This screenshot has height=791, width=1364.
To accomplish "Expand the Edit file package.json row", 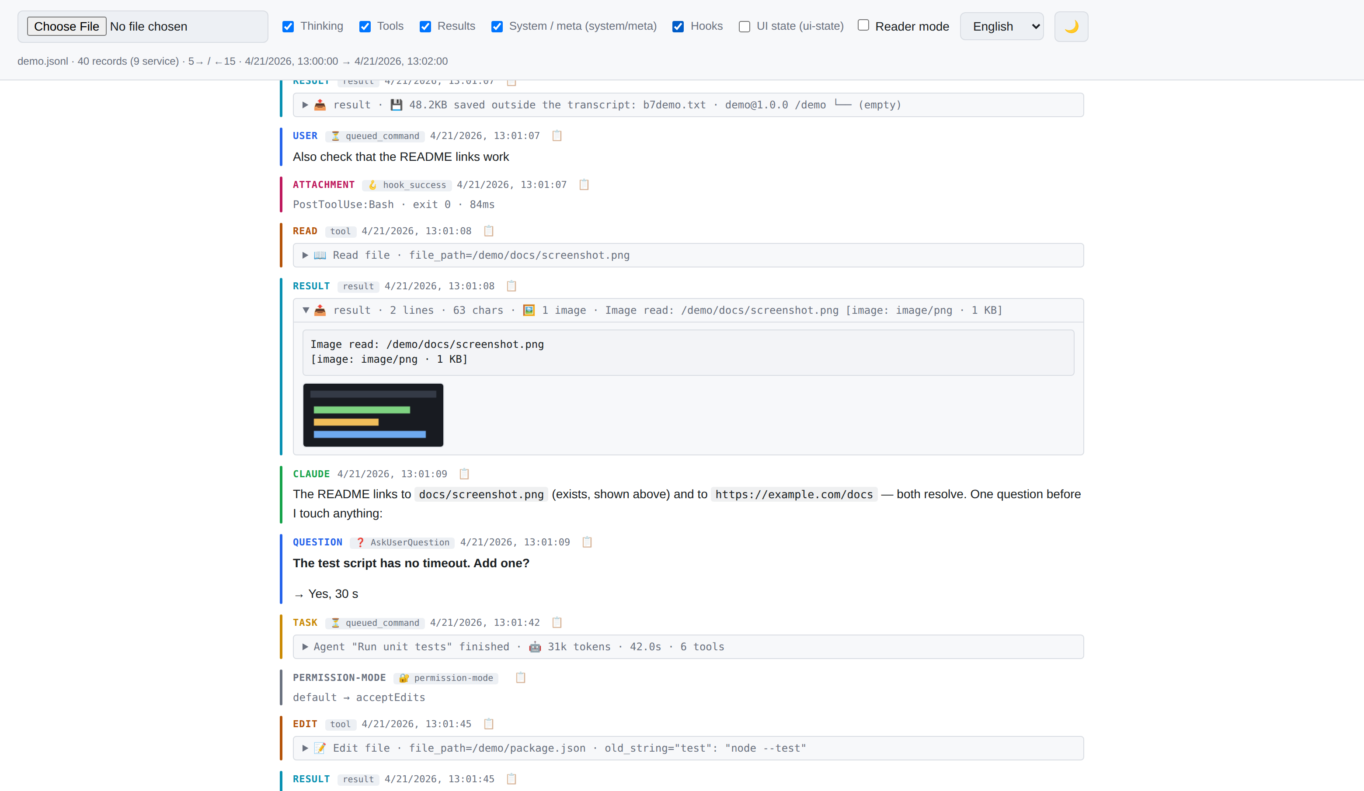I will (688, 748).
